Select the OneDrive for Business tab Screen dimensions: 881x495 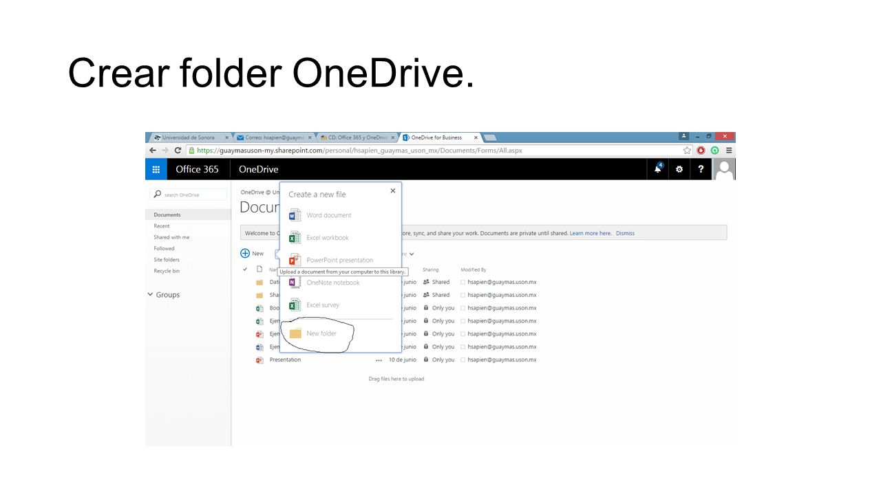click(x=436, y=137)
